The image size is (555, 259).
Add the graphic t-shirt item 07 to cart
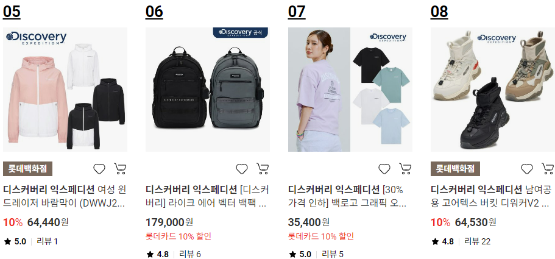(406, 169)
